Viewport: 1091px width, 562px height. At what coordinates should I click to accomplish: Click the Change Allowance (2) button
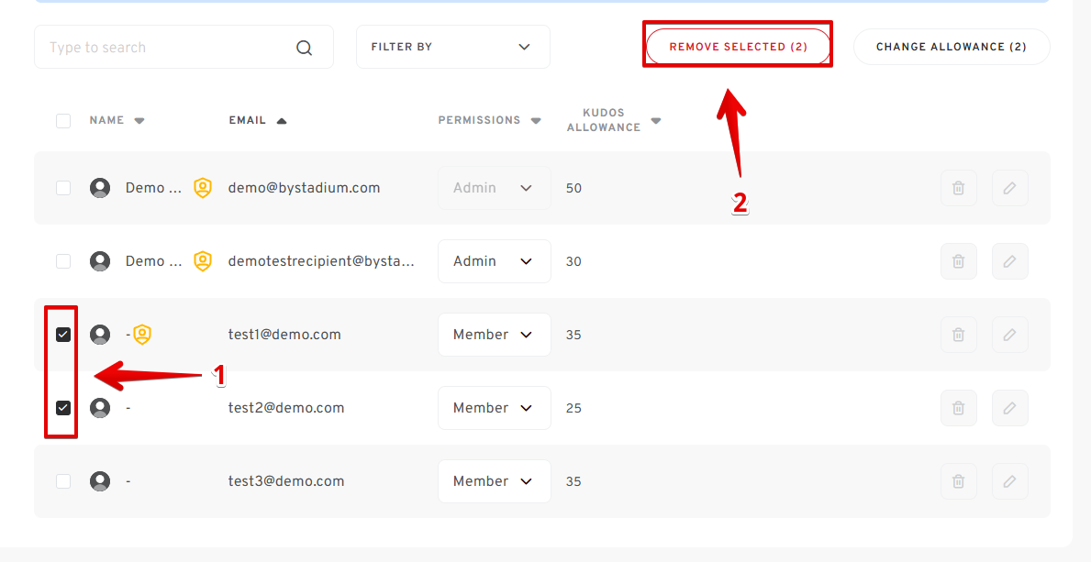click(x=951, y=47)
